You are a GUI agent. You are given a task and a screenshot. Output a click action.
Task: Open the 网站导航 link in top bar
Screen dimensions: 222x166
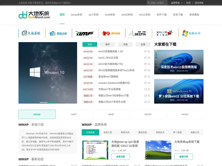click(x=199, y=3)
